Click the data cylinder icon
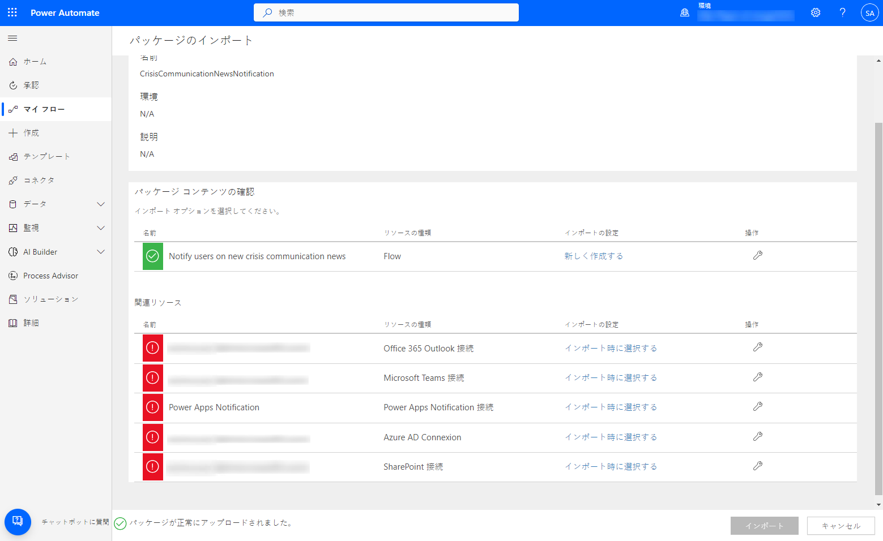Image resolution: width=883 pixels, height=541 pixels. click(13, 204)
